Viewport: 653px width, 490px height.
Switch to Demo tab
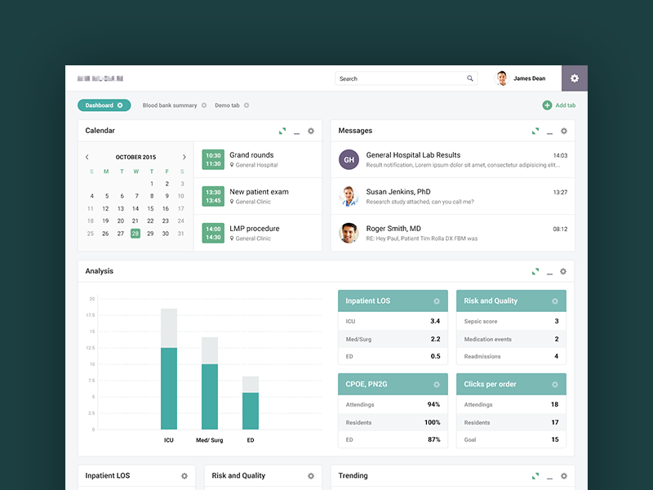[x=228, y=105]
